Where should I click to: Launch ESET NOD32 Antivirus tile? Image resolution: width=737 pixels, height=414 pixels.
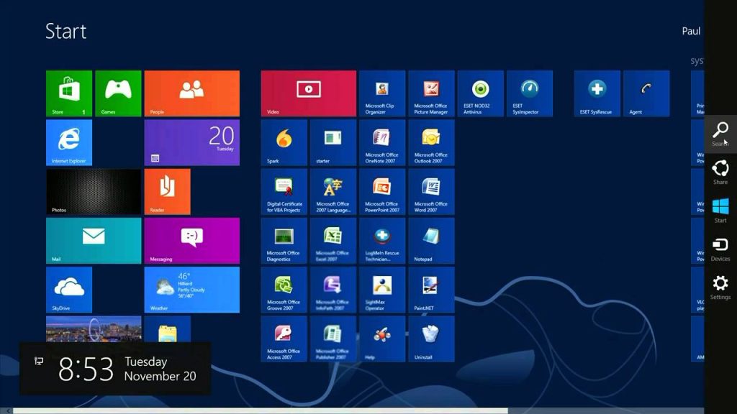point(480,93)
